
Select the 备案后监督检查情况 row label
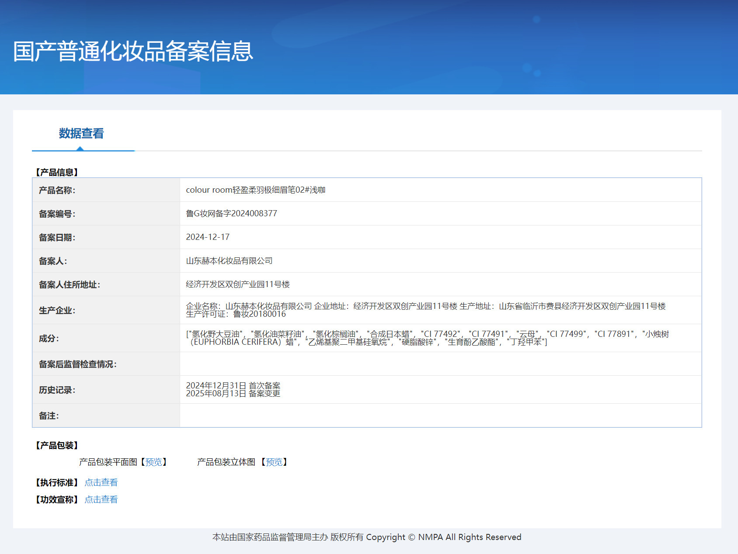pos(77,364)
